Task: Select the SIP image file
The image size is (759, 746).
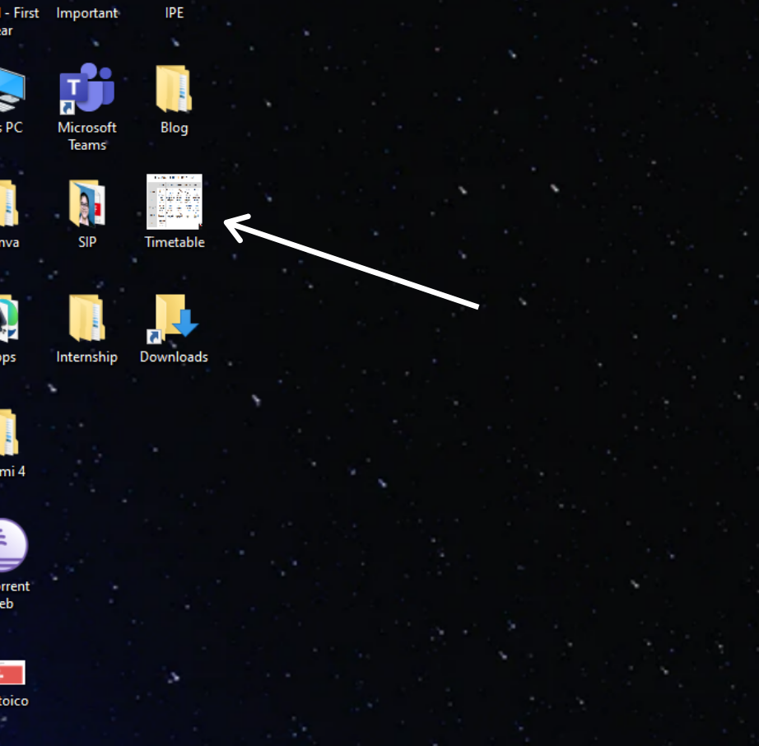Action: 86,202
